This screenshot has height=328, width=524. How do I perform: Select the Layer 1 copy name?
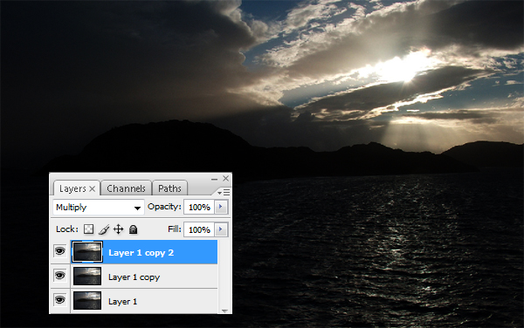134,277
